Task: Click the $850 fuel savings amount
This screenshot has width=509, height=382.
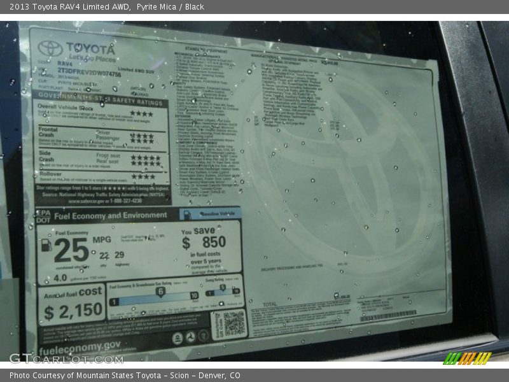Action: click(204, 243)
